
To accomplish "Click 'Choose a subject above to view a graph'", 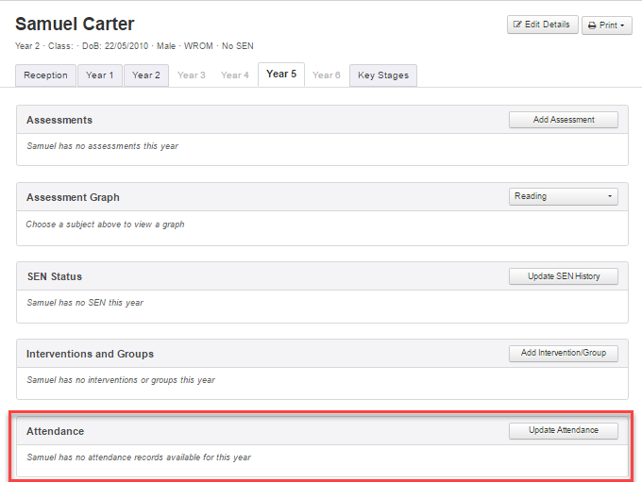I will pos(105,224).
